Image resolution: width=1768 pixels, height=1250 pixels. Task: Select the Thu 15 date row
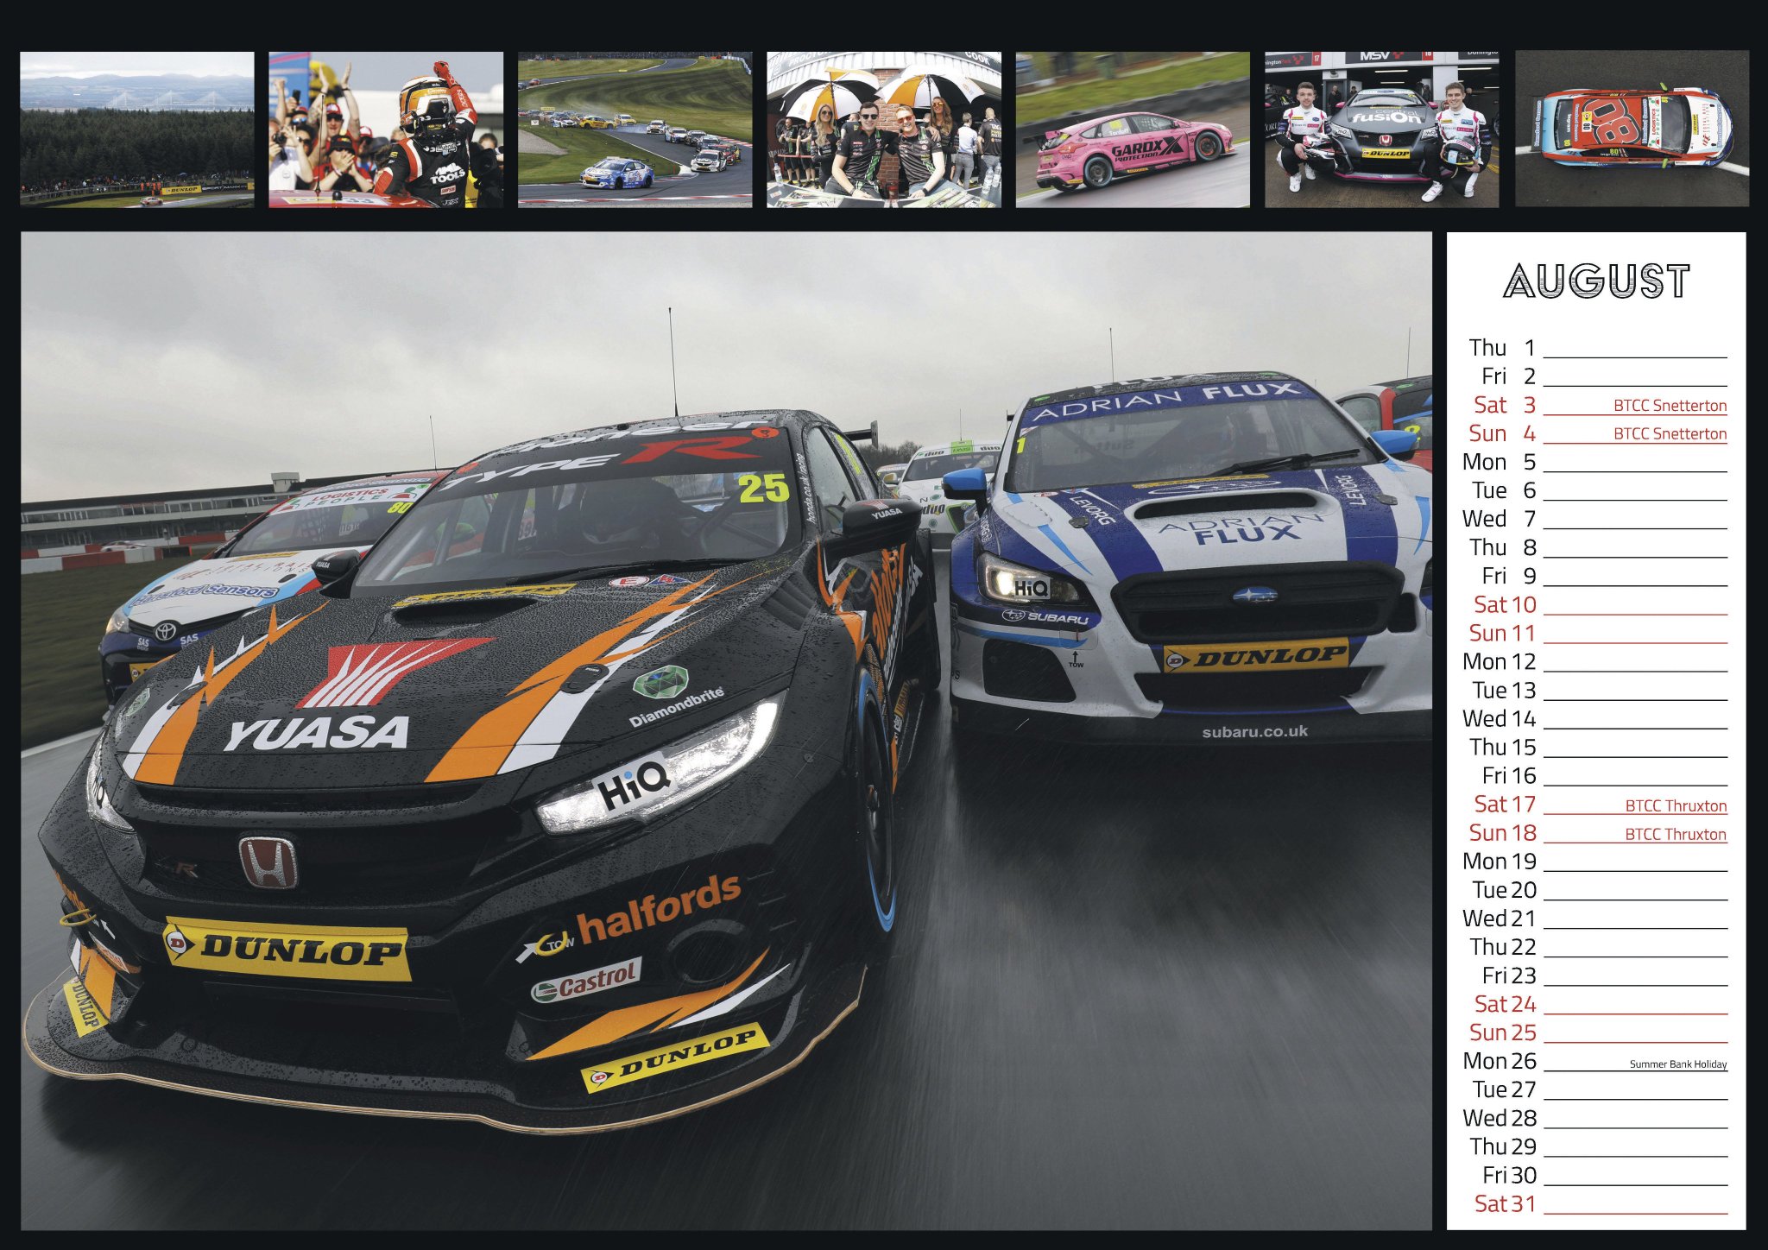tap(1597, 747)
